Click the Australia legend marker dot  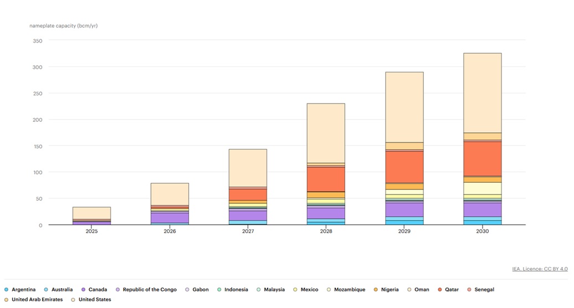coord(47,290)
